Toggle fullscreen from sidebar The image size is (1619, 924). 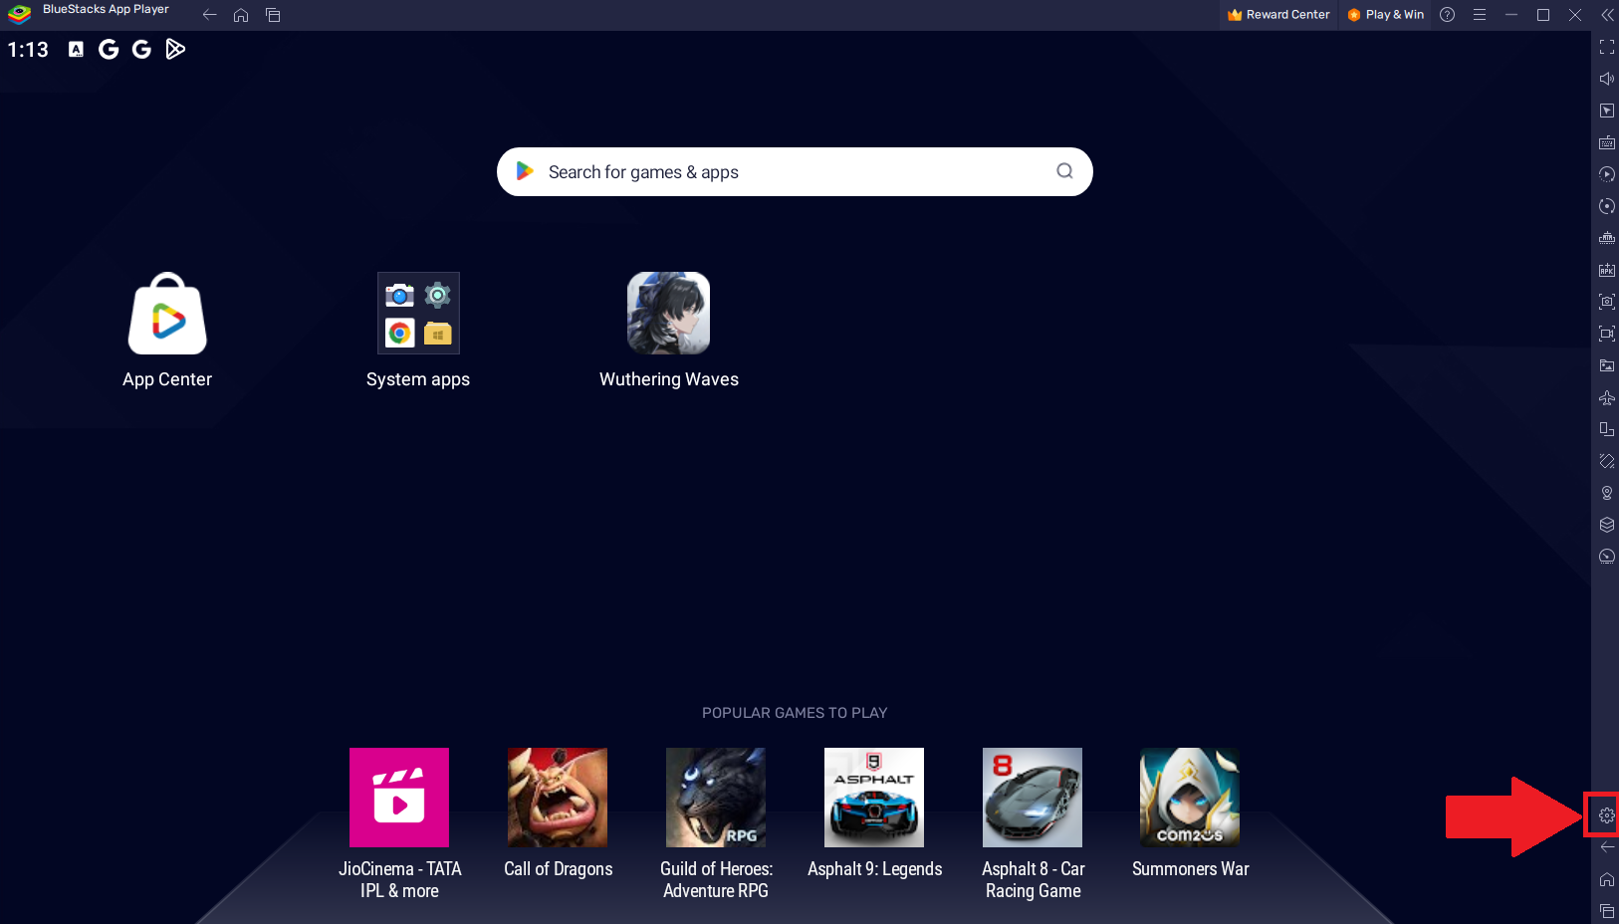pos(1607,47)
